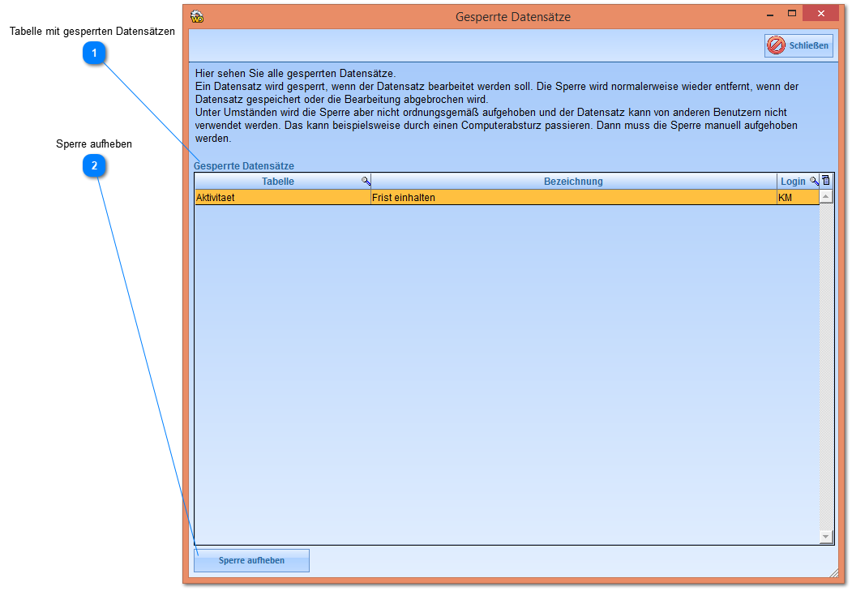Sort by the Tabelle column header

[278, 182]
